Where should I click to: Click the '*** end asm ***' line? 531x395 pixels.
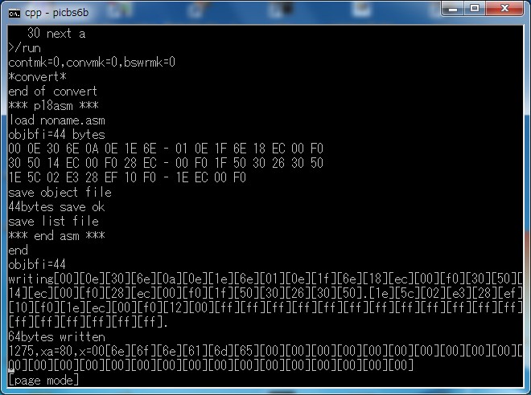56,235
